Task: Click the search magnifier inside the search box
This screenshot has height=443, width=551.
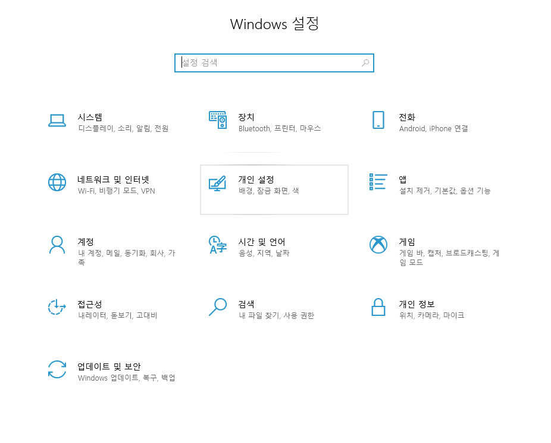Action: (x=365, y=63)
